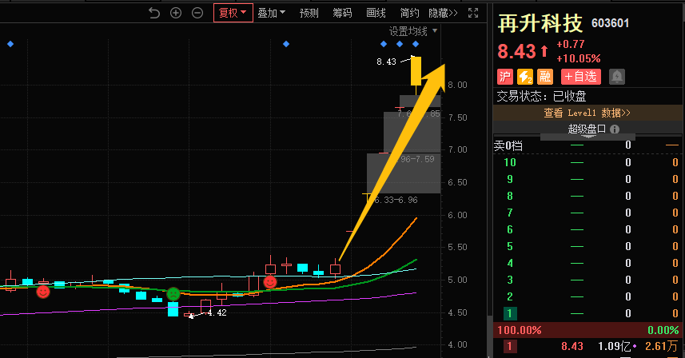685x358 pixels.
Task: Click the 沪 market badge icon
Action: 504,77
